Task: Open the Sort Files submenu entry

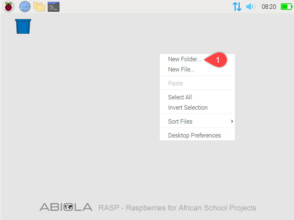Action: coord(180,121)
